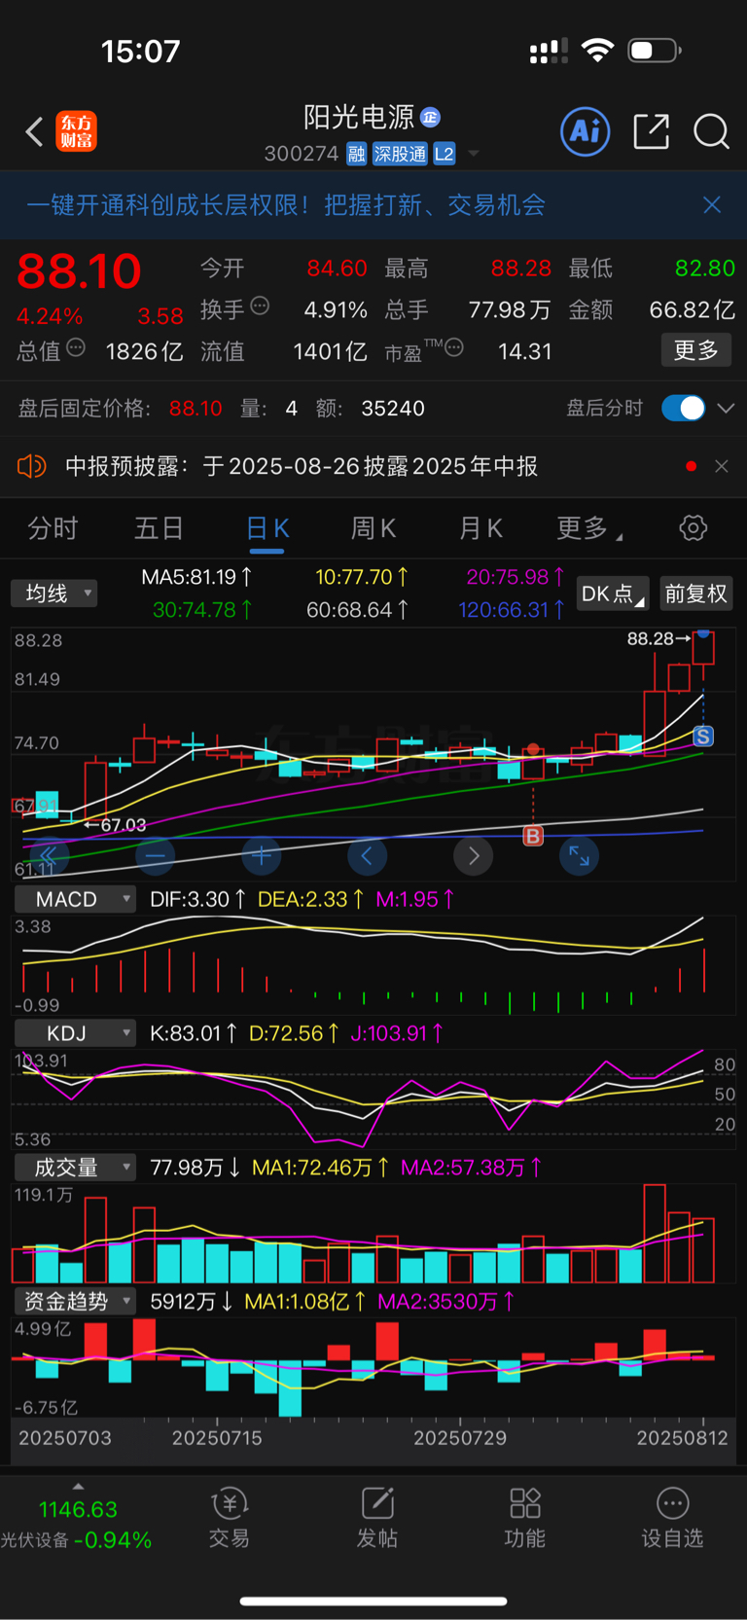This screenshot has width=747, height=1620.
Task: Open the DK点 selector
Action: tap(613, 594)
